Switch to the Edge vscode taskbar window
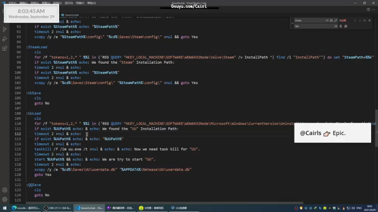The image size is (378, 212). (26, 208)
